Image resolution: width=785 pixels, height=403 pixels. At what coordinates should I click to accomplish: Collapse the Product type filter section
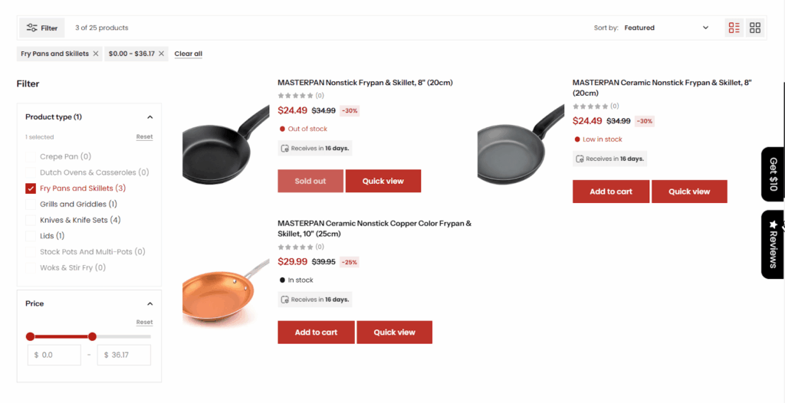point(150,117)
